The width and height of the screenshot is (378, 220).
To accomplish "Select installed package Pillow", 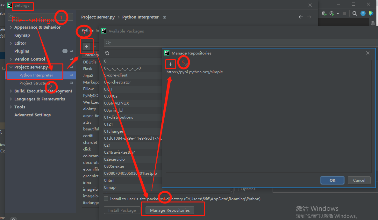I will tap(89, 89).
